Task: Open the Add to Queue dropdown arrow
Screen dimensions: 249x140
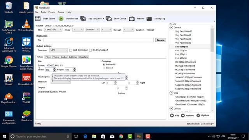Action: [103, 19]
